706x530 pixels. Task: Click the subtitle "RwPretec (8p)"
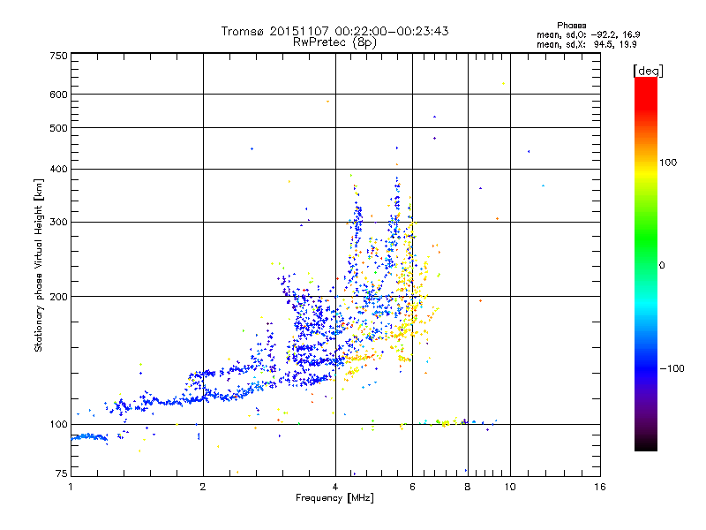pos(334,42)
